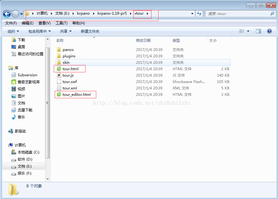Click the refresh button beside the address bar
Screen dimensions: 278x199
[x=199, y=14]
